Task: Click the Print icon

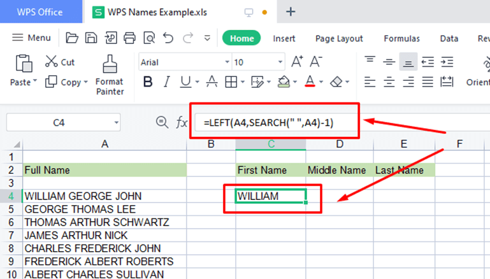Action: 130,38
